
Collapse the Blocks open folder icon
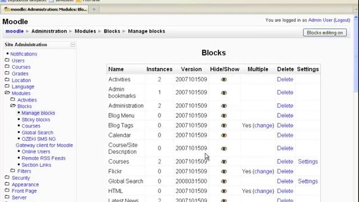click(13, 106)
